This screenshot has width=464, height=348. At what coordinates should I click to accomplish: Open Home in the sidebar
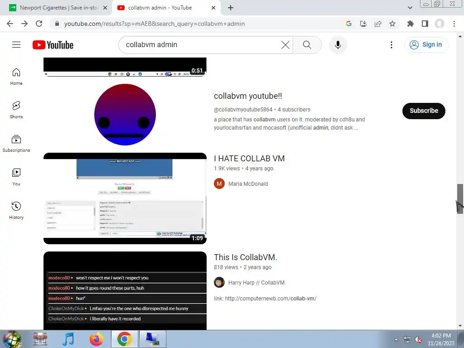tap(16, 77)
